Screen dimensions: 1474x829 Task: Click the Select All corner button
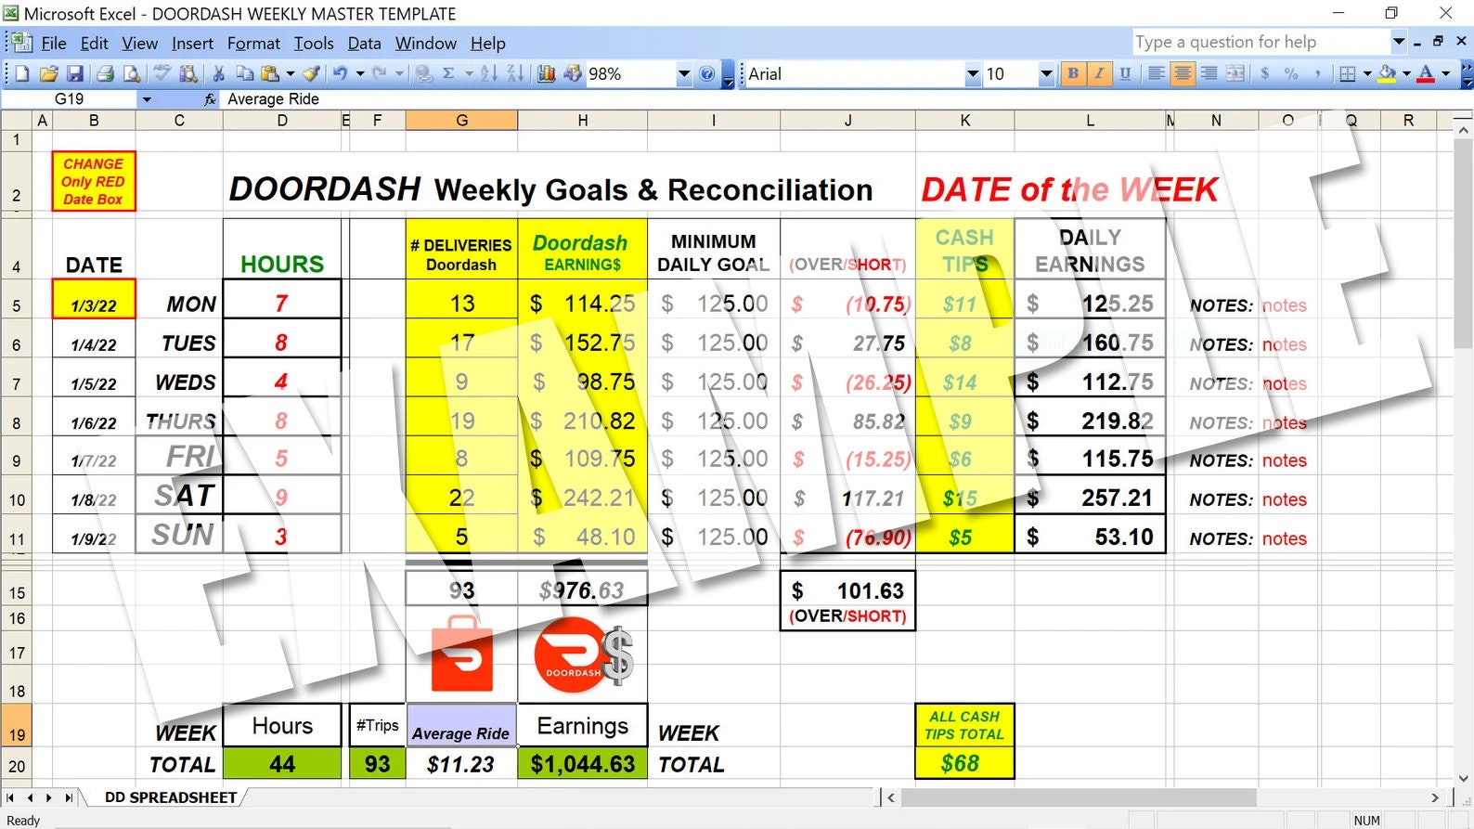(17, 120)
